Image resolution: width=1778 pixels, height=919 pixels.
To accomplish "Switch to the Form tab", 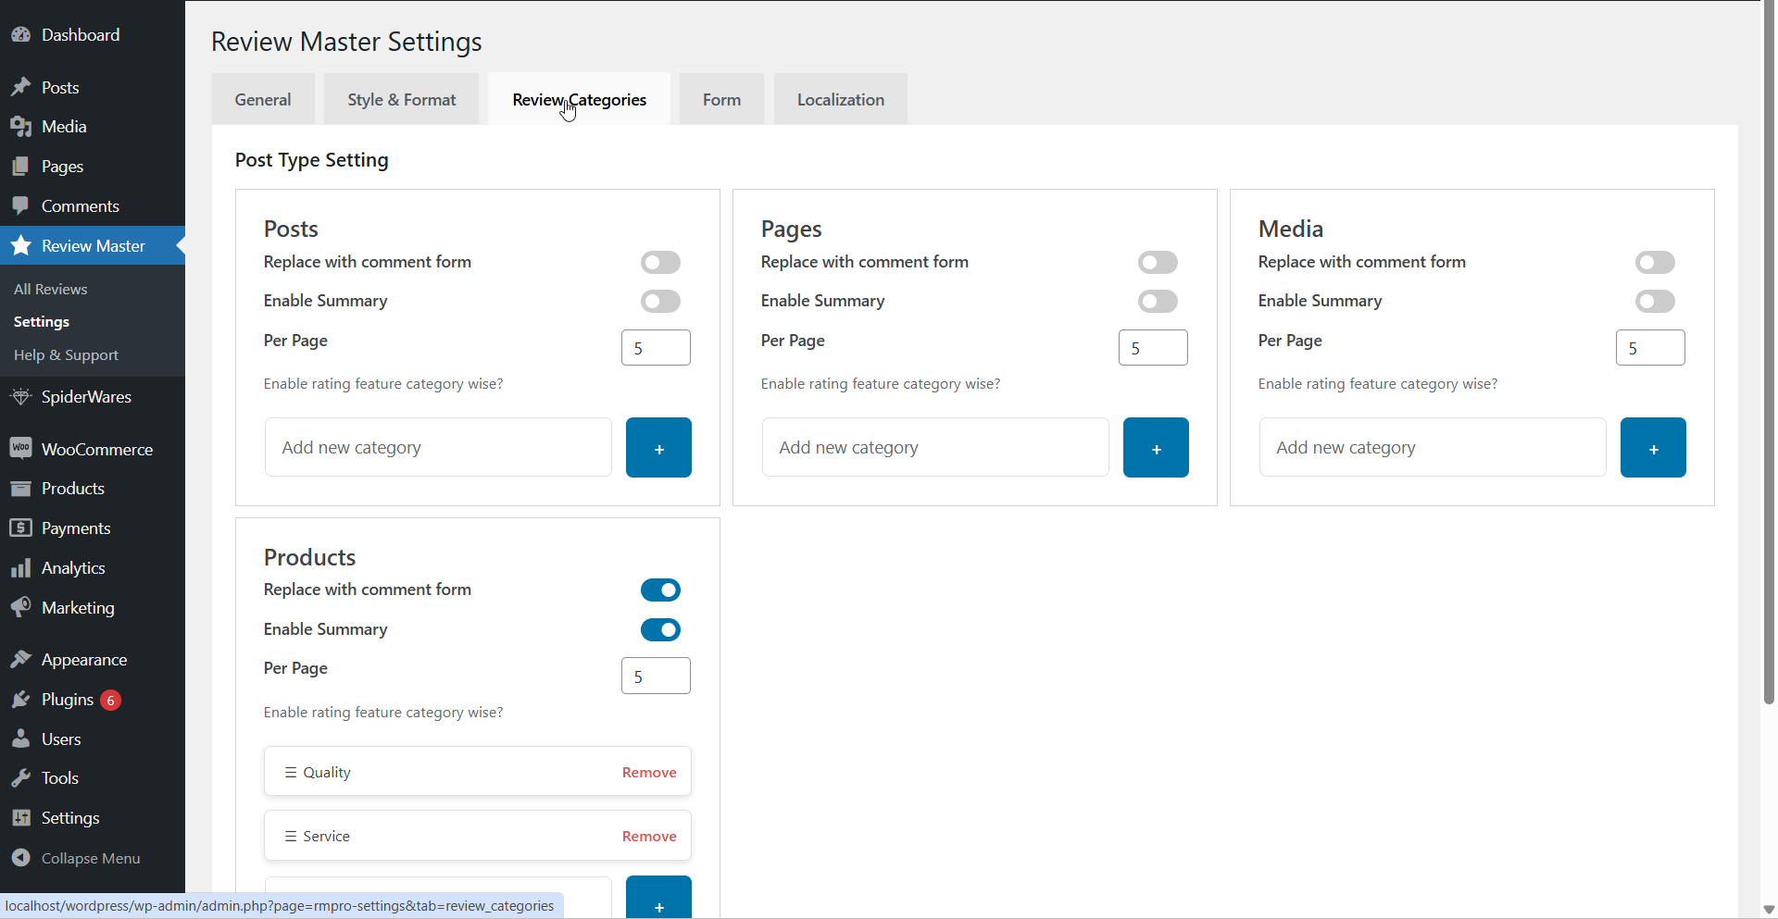I will (721, 99).
